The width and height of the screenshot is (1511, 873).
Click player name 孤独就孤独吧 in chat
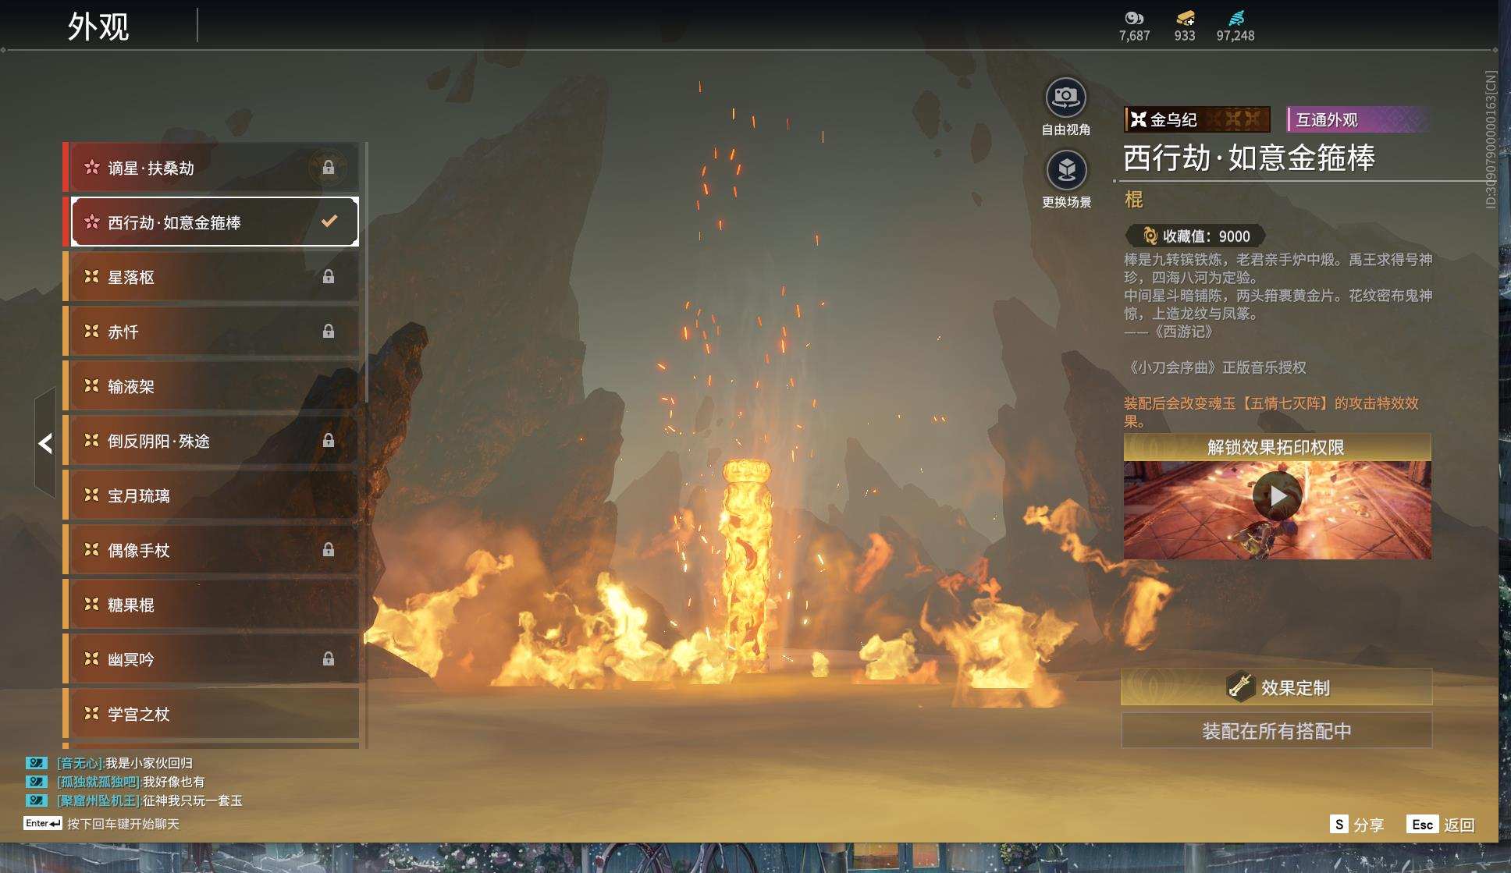tap(100, 782)
